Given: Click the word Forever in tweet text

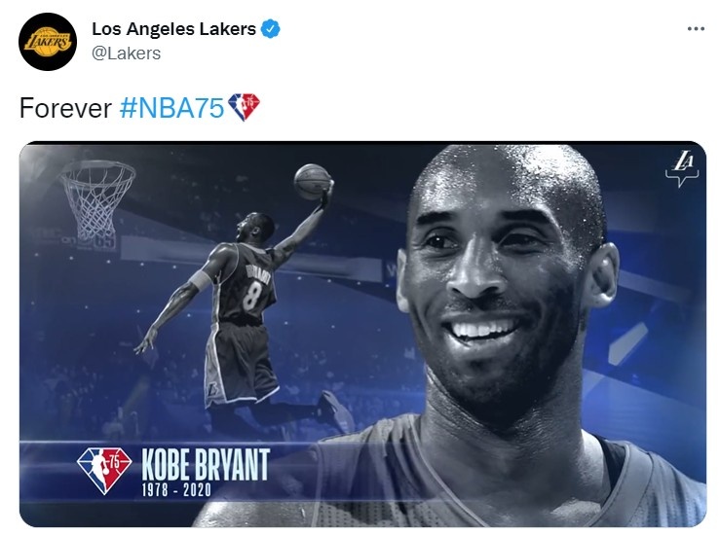Looking at the screenshot, I should (65, 108).
